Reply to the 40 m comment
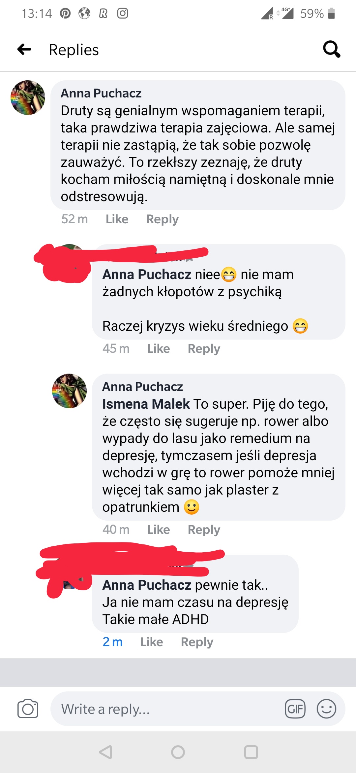 204,530
